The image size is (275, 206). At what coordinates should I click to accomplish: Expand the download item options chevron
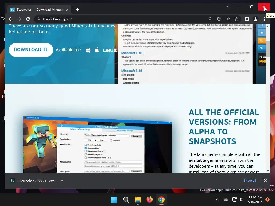pos(62,181)
